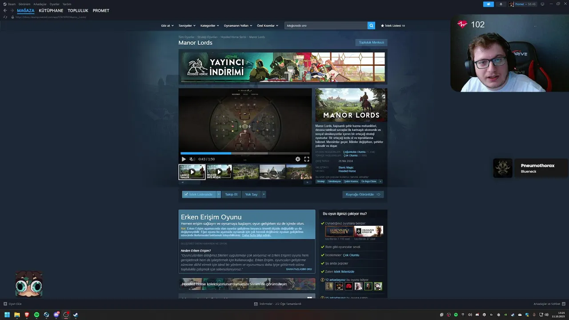569x320 pixels.
Task: Select the Launch Trailer thumbnail
Action: [x=192, y=172]
